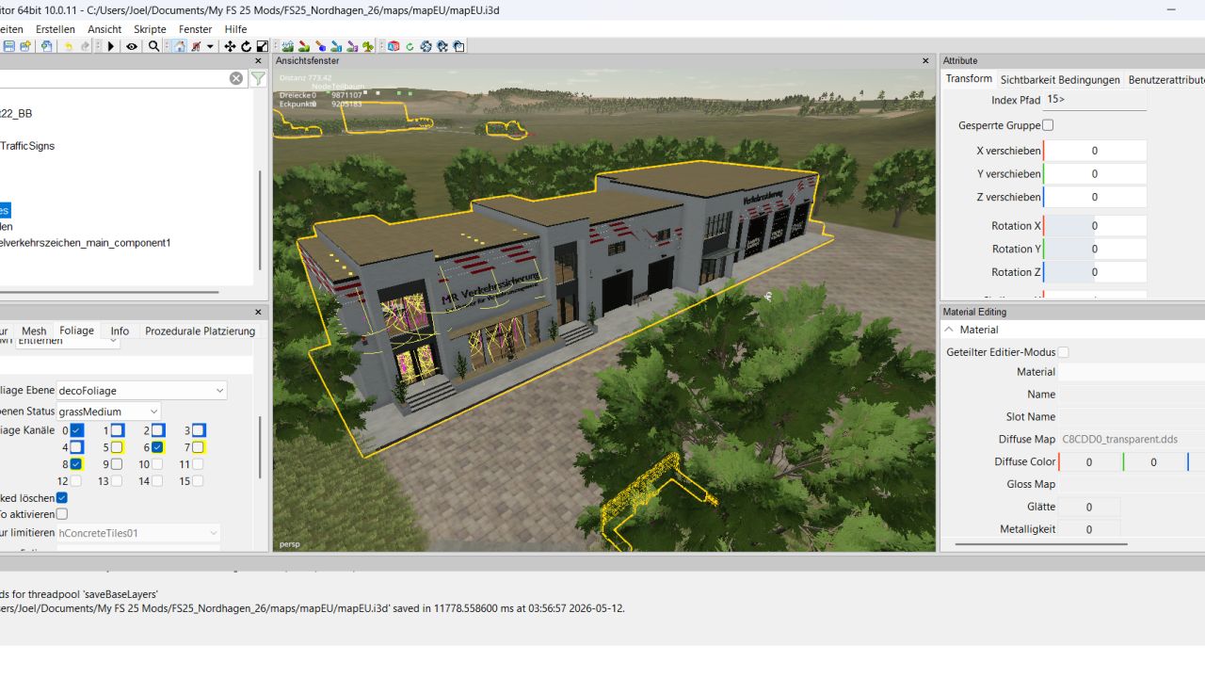Enable Geteilter Editier-Modus checkbox
Screen dimensions: 1205x678
(x=1063, y=352)
